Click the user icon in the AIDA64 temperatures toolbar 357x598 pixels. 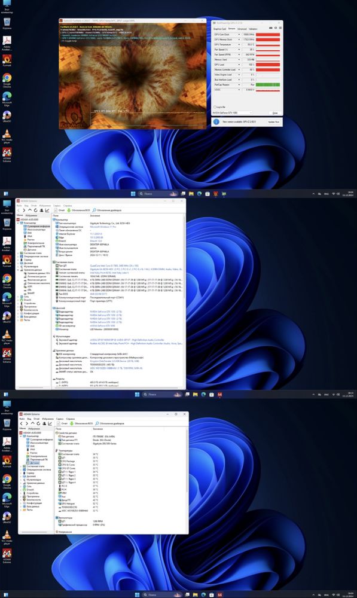coord(44,423)
